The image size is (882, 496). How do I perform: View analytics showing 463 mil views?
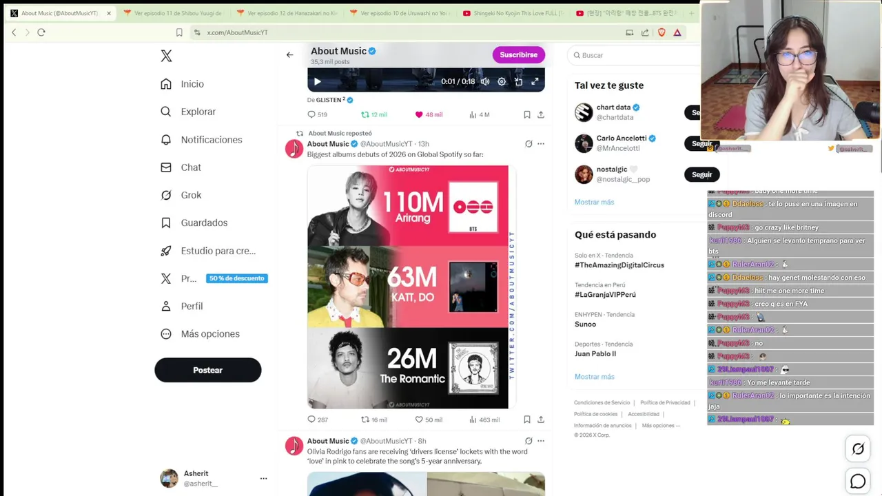point(484,420)
